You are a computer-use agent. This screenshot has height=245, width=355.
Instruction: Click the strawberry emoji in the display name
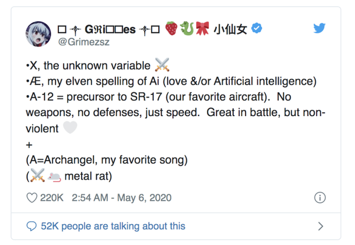[172, 29]
